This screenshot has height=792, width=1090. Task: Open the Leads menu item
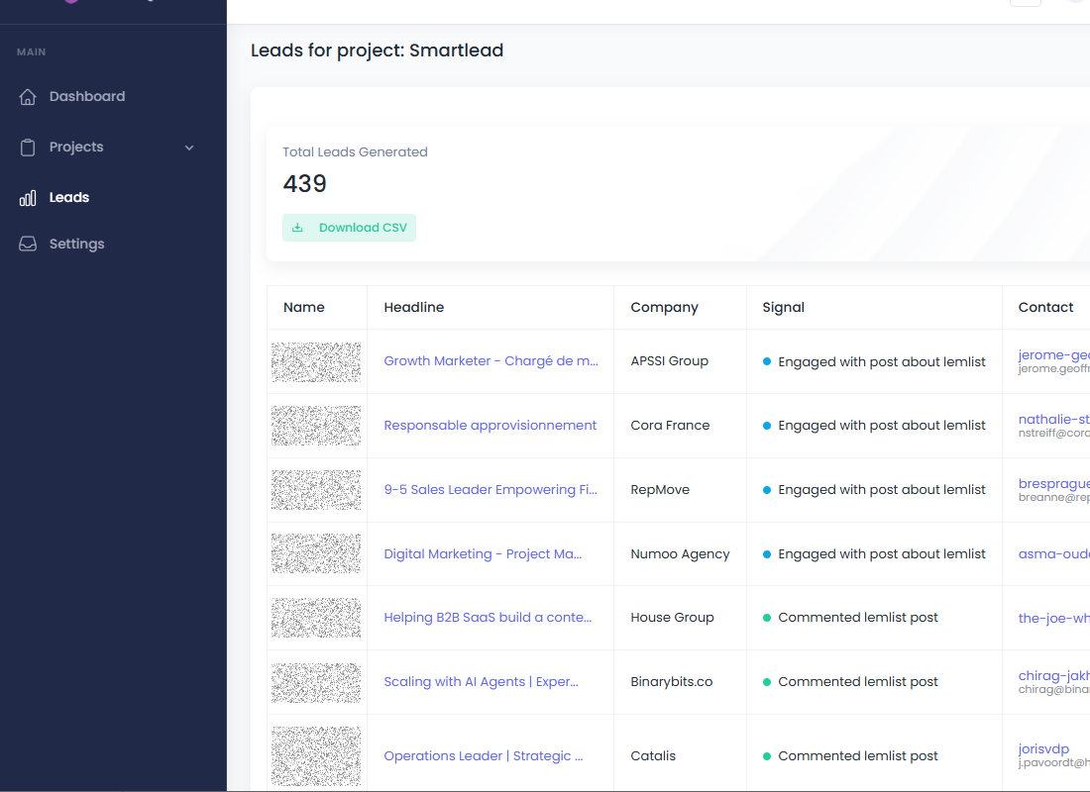pyautogui.click(x=69, y=198)
